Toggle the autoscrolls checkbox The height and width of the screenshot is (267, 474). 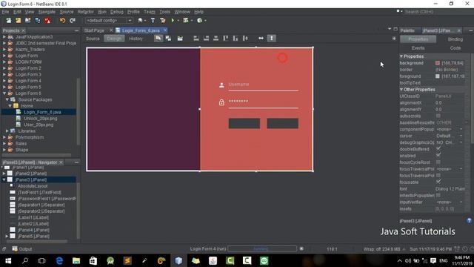click(438, 116)
